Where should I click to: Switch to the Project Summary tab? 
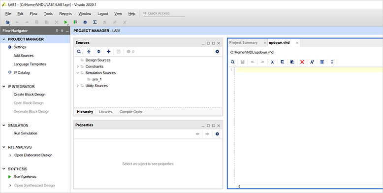click(x=243, y=42)
